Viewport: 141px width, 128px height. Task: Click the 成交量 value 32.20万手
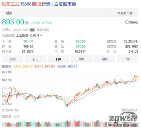click(x=131, y=41)
